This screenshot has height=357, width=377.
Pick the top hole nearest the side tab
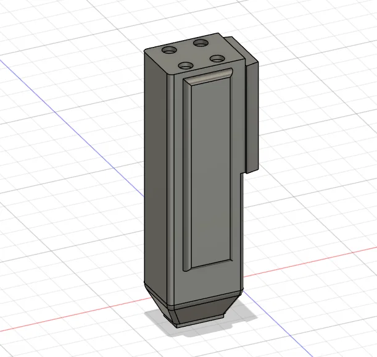pos(217,59)
